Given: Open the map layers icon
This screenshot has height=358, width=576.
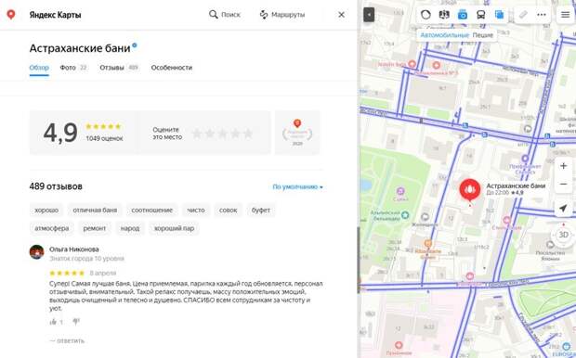Looking at the screenshot, I should coord(499,15).
